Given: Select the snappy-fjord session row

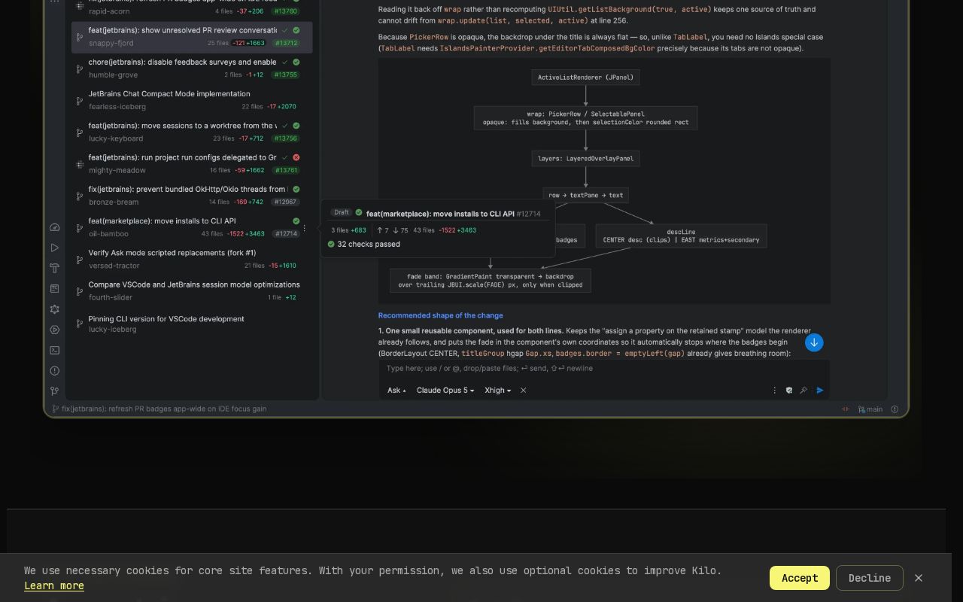Looking at the screenshot, I should pos(192,37).
